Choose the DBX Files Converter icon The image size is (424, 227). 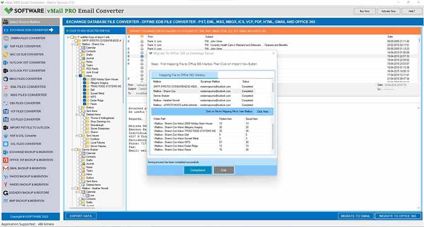tap(6, 103)
